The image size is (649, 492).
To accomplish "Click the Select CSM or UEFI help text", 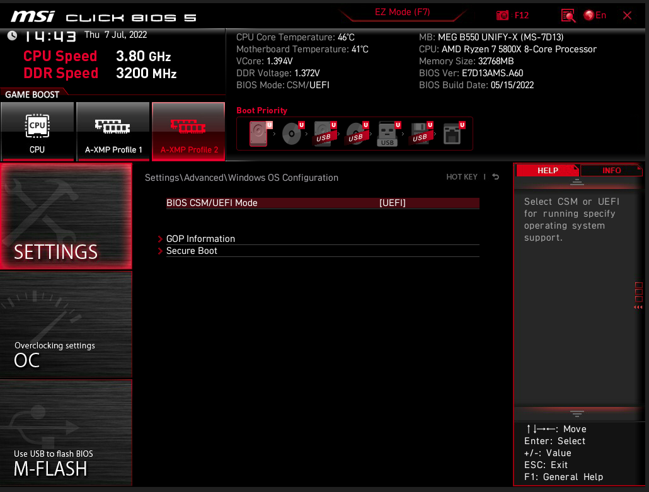I will (571, 220).
